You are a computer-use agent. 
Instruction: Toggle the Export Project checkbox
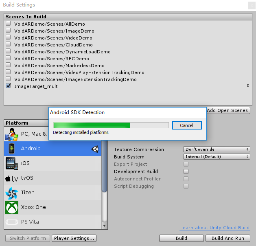pos(186,164)
